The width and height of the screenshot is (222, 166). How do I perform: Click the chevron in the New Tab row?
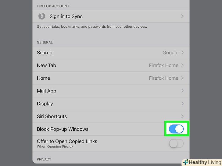pyautogui.click(x=182, y=65)
